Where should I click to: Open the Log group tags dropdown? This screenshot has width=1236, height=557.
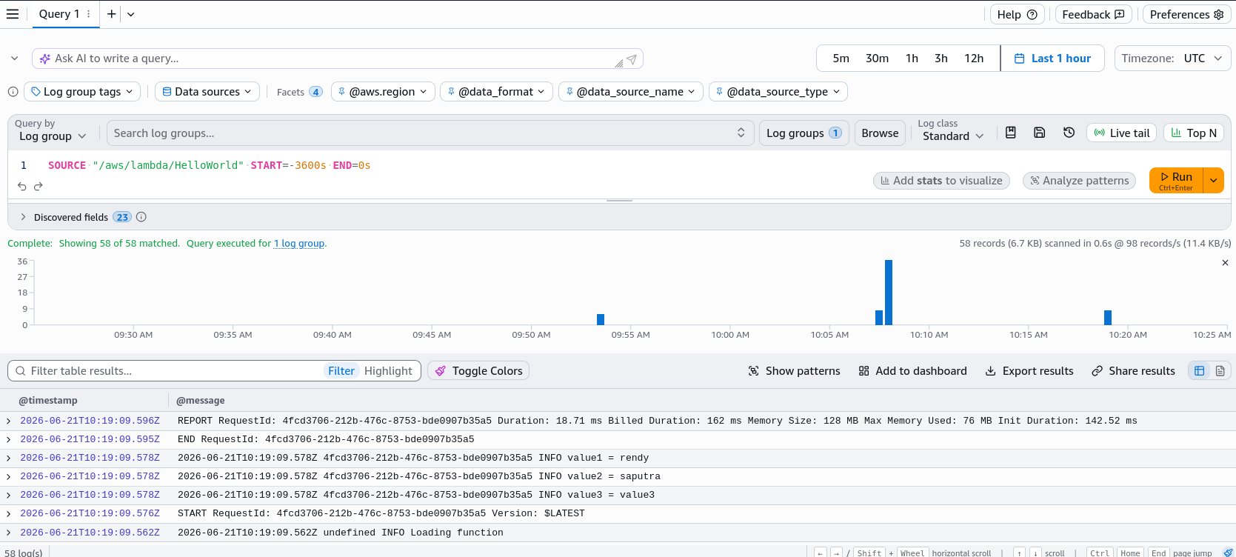tap(82, 92)
